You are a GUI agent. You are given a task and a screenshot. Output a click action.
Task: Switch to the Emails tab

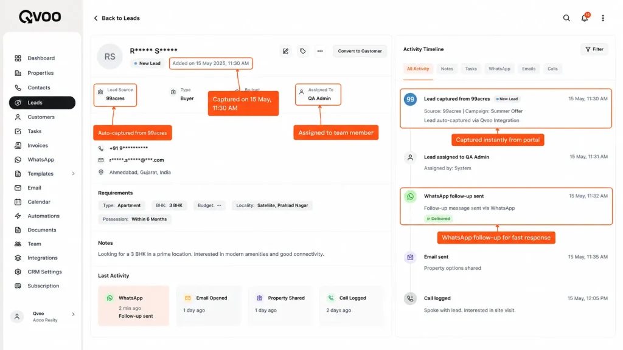tap(529, 69)
